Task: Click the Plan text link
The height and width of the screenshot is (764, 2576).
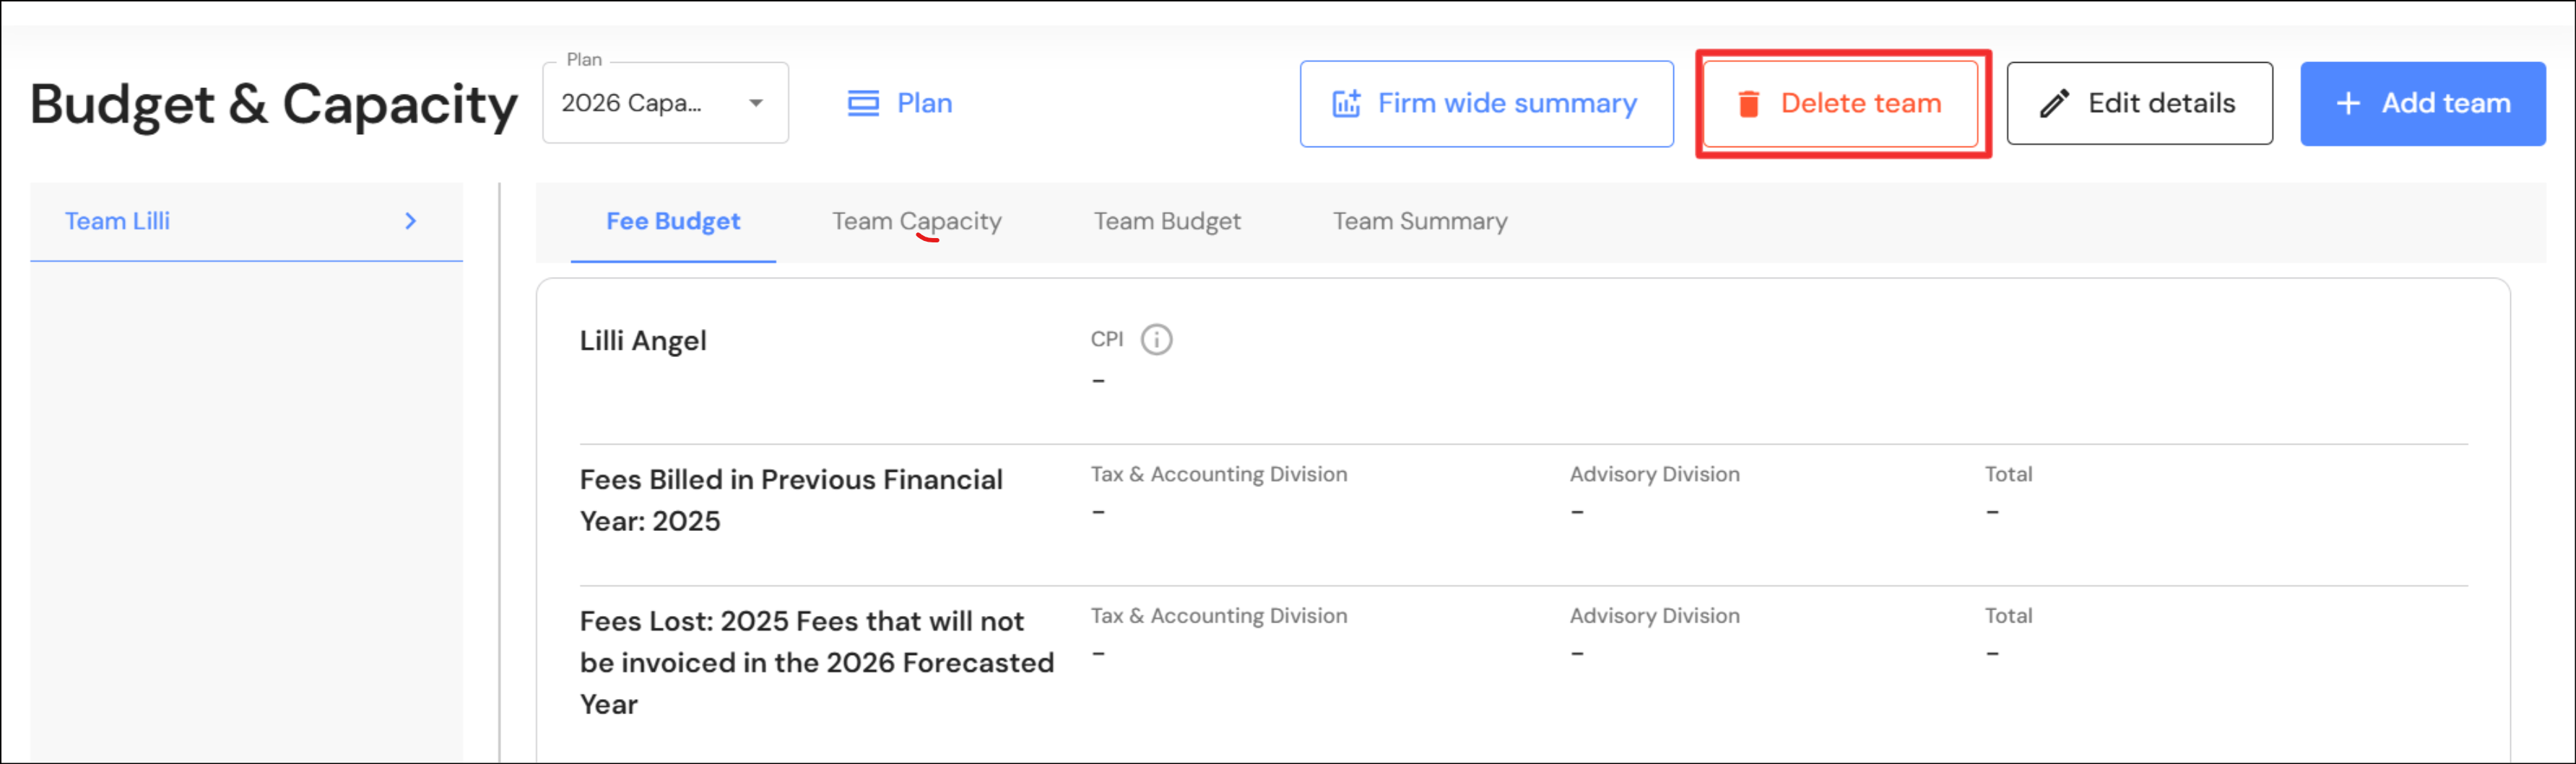Action: 924,104
